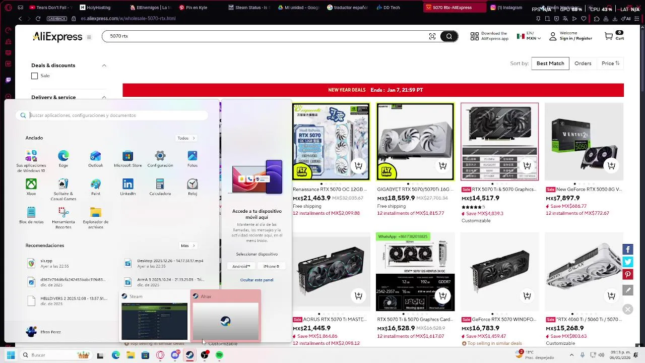Reload the page in the browser
The width and height of the screenshot is (645, 363).
click(38, 19)
